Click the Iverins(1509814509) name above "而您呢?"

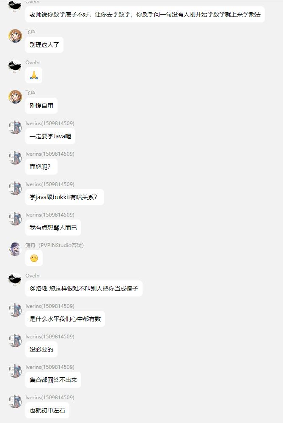tap(50, 154)
